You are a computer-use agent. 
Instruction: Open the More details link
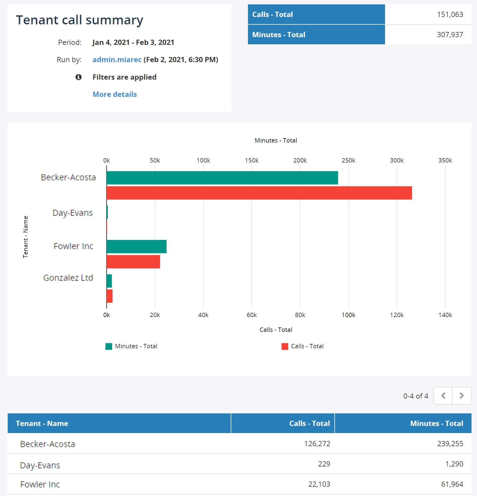[115, 94]
